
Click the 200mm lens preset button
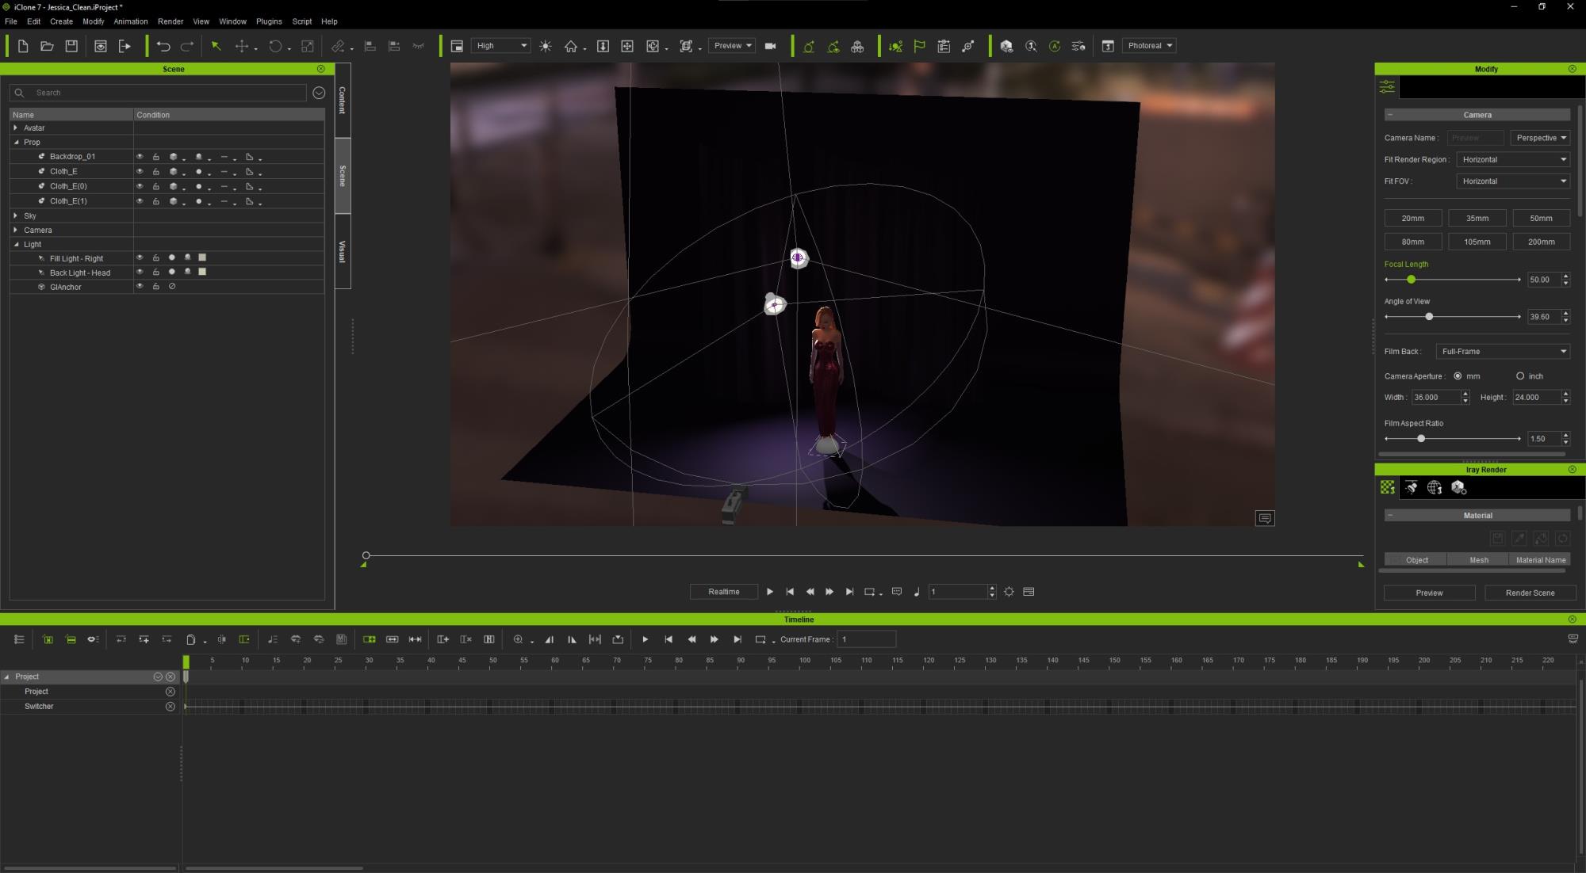pyautogui.click(x=1541, y=242)
